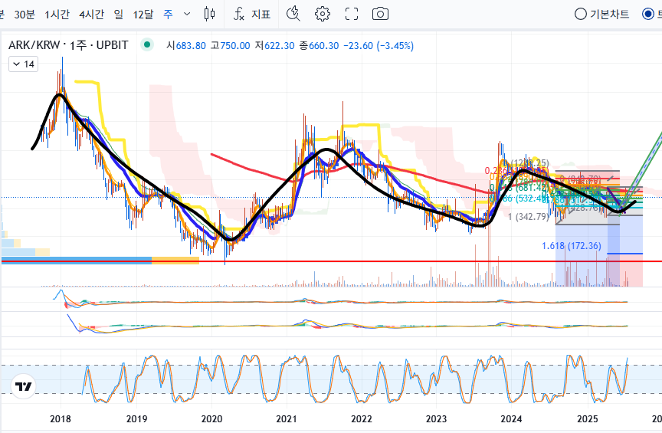Expand the collapsed 14 indicators legend

pos(24,64)
